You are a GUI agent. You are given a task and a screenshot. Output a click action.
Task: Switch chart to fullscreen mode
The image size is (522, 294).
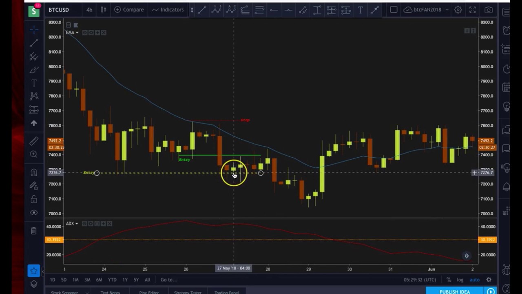[472, 10]
